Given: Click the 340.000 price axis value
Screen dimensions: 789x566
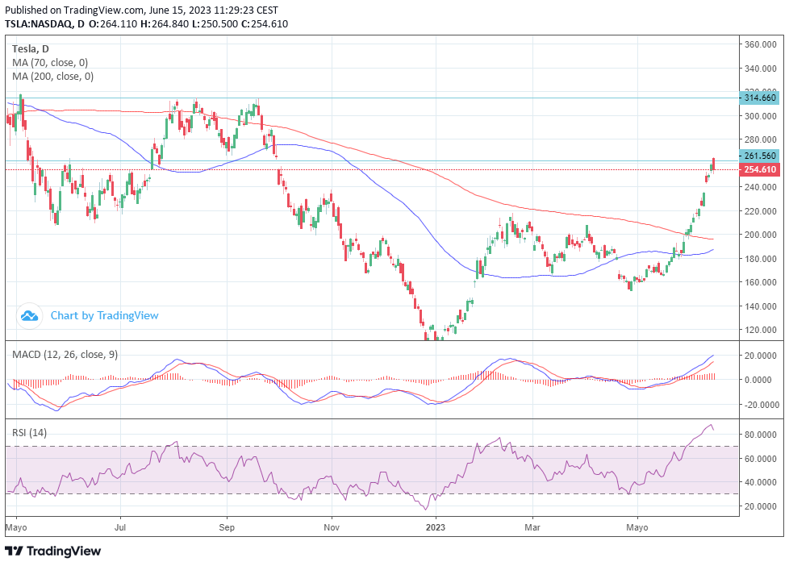Looking at the screenshot, I should pyautogui.click(x=760, y=69).
